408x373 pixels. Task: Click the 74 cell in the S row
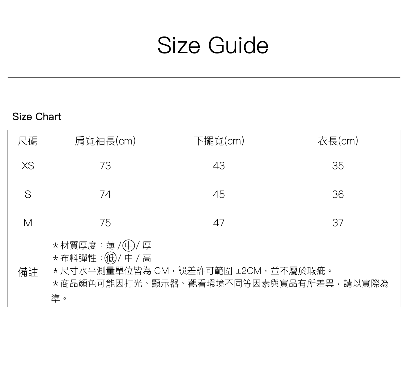click(x=105, y=194)
